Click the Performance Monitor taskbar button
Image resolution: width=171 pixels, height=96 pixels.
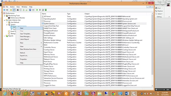click(134, 93)
